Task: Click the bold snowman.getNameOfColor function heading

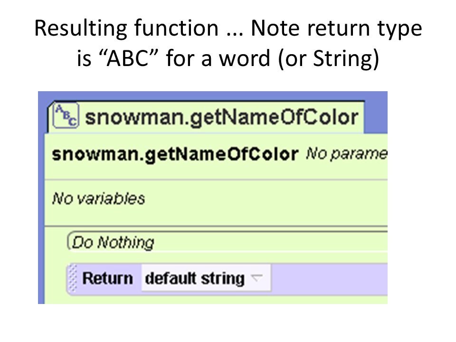Action: [x=175, y=154]
